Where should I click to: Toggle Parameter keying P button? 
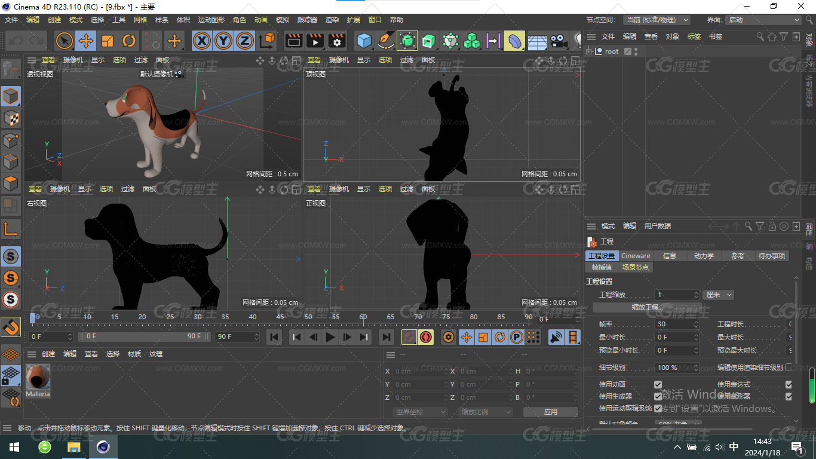[x=517, y=337]
